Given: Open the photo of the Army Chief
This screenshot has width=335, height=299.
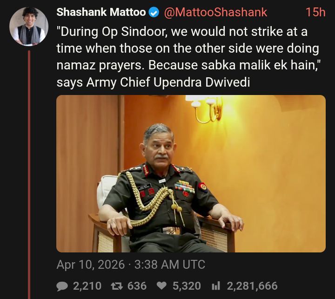Looking at the screenshot, I should tap(191, 174).
